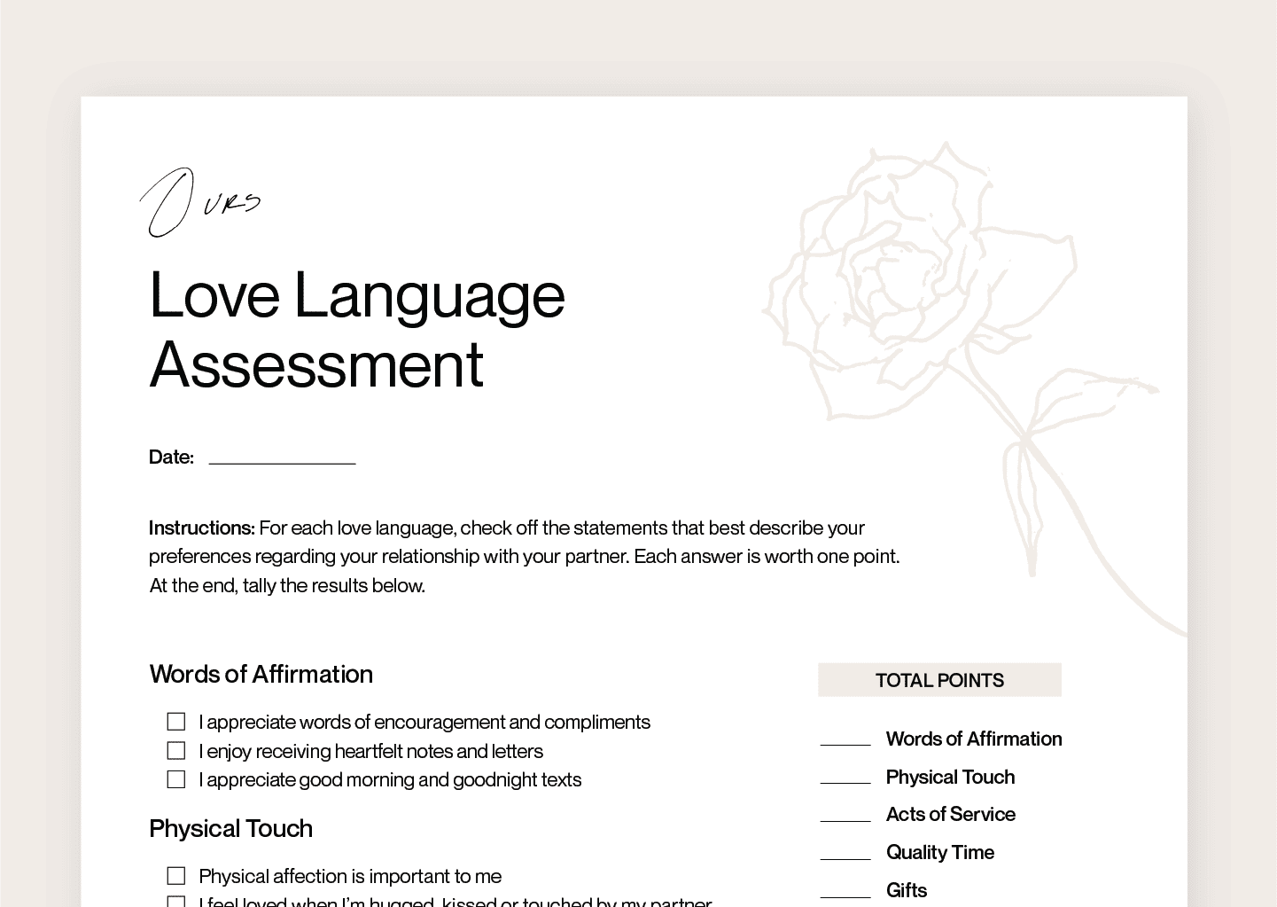This screenshot has height=907, width=1277.
Task: Click the Ours handwritten logo
Action: tap(200, 203)
